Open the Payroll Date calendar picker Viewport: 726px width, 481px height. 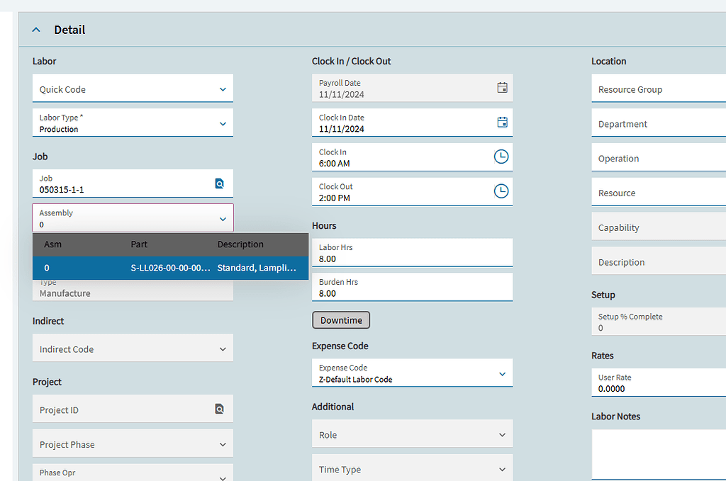tap(502, 87)
